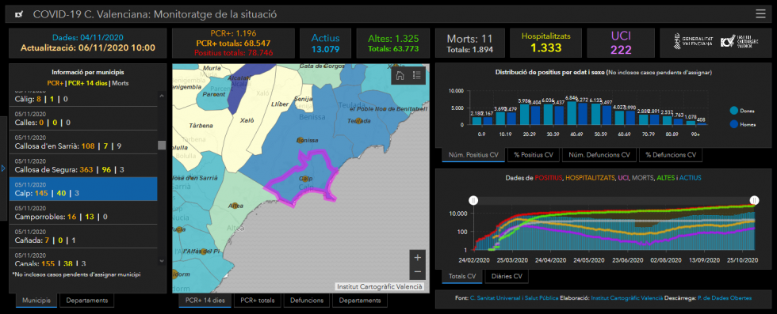Image resolution: width=777 pixels, height=314 pixels.
Task: Click the Morts: 11 indicator
Action: 469,43
